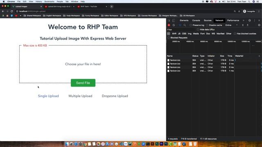This screenshot has width=262, height=147.
Task: Select the All filter toggle
Action: point(168,33)
